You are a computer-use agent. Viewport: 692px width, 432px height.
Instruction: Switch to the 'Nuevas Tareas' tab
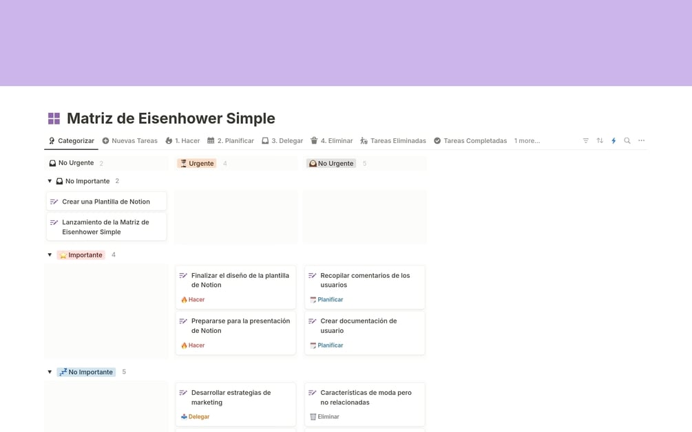pos(129,140)
